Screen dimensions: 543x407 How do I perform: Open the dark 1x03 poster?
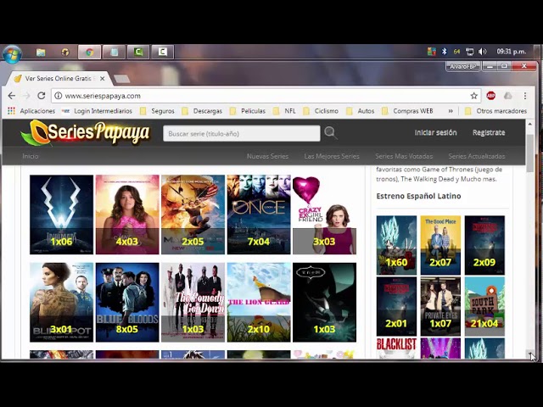click(x=324, y=302)
